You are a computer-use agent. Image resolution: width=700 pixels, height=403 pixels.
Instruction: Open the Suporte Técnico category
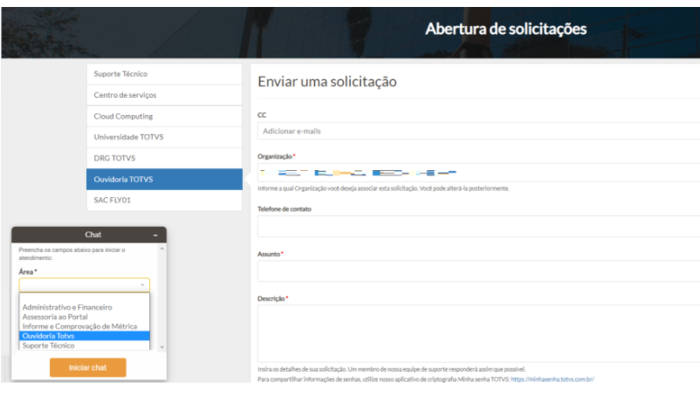pos(164,73)
